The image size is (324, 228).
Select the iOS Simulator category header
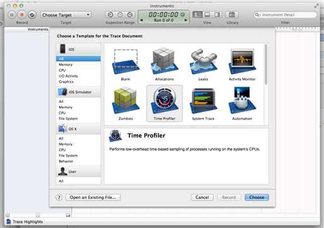(78, 92)
